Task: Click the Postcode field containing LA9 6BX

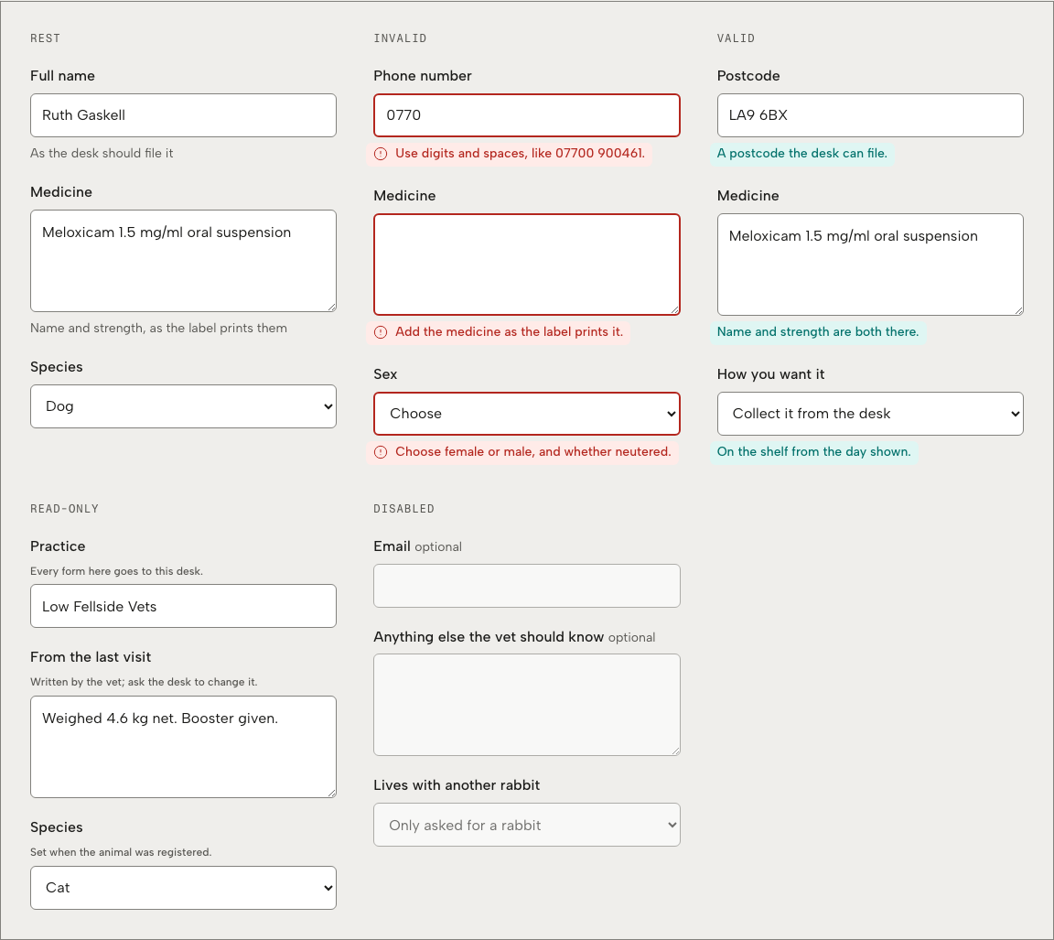Action: click(870, 115)
